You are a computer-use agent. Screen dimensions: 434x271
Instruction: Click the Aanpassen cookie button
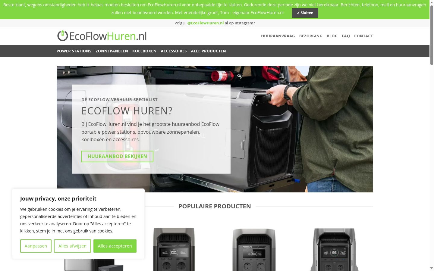point(36,246)
